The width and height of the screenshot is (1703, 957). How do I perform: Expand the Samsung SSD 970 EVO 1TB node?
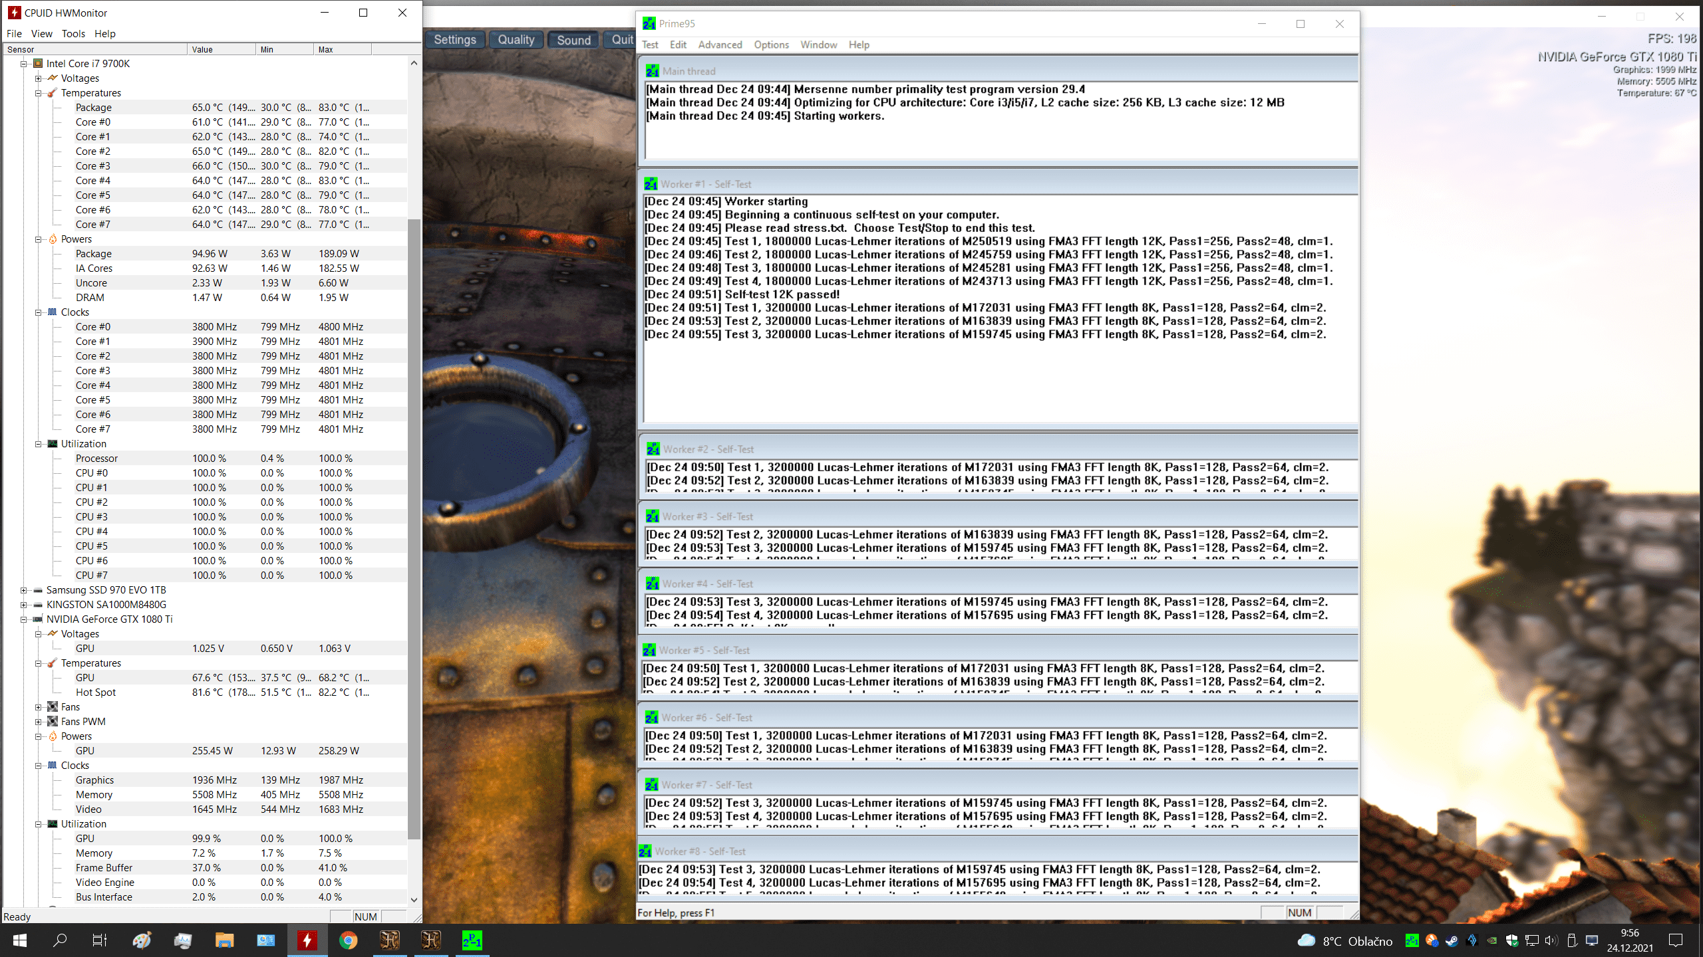pos(24,590)
